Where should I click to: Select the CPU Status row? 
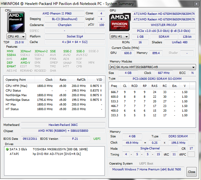pyautogui.click(x=54, y=91)
